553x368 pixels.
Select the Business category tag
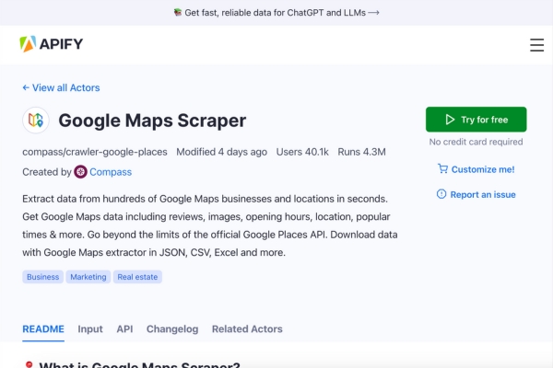click(x=43, y=277)
